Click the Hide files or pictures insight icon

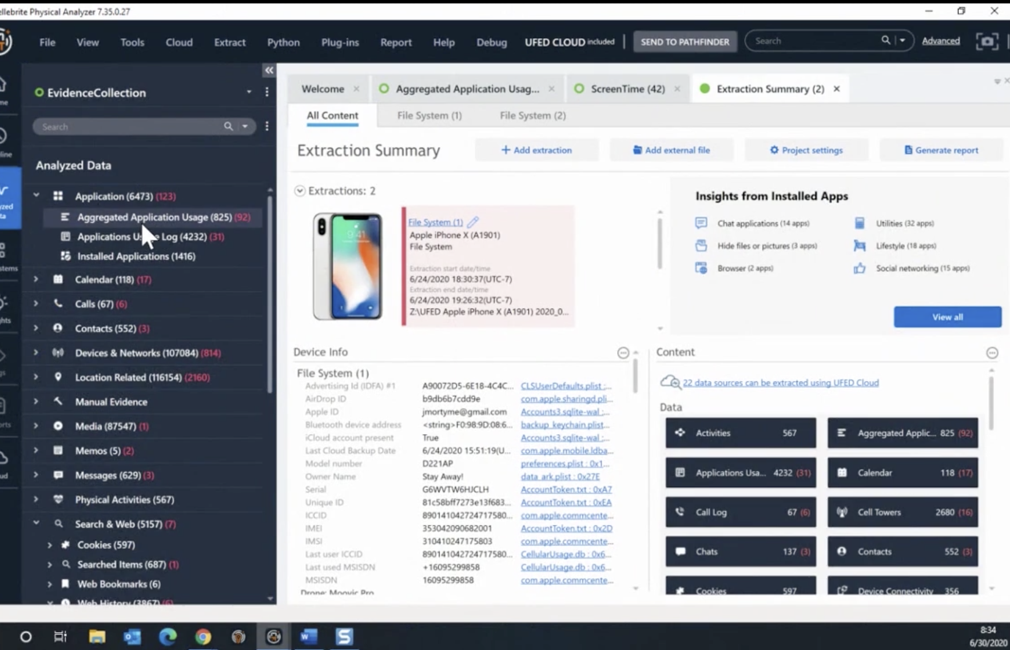click(x=701, y=246)
